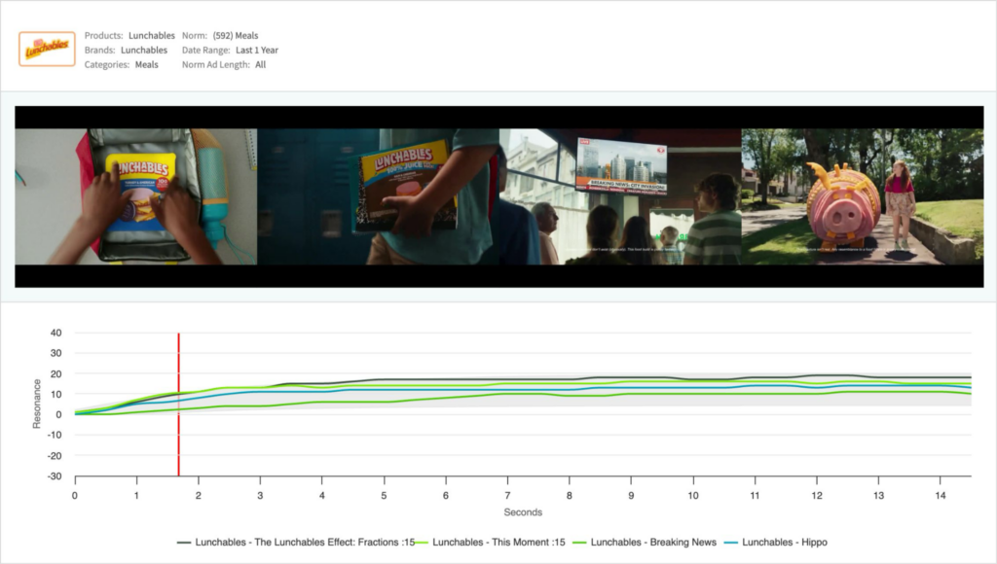Screen dimensions: 997x564
Task: Click the Lunchables brand logo
Action: point(47,49)
